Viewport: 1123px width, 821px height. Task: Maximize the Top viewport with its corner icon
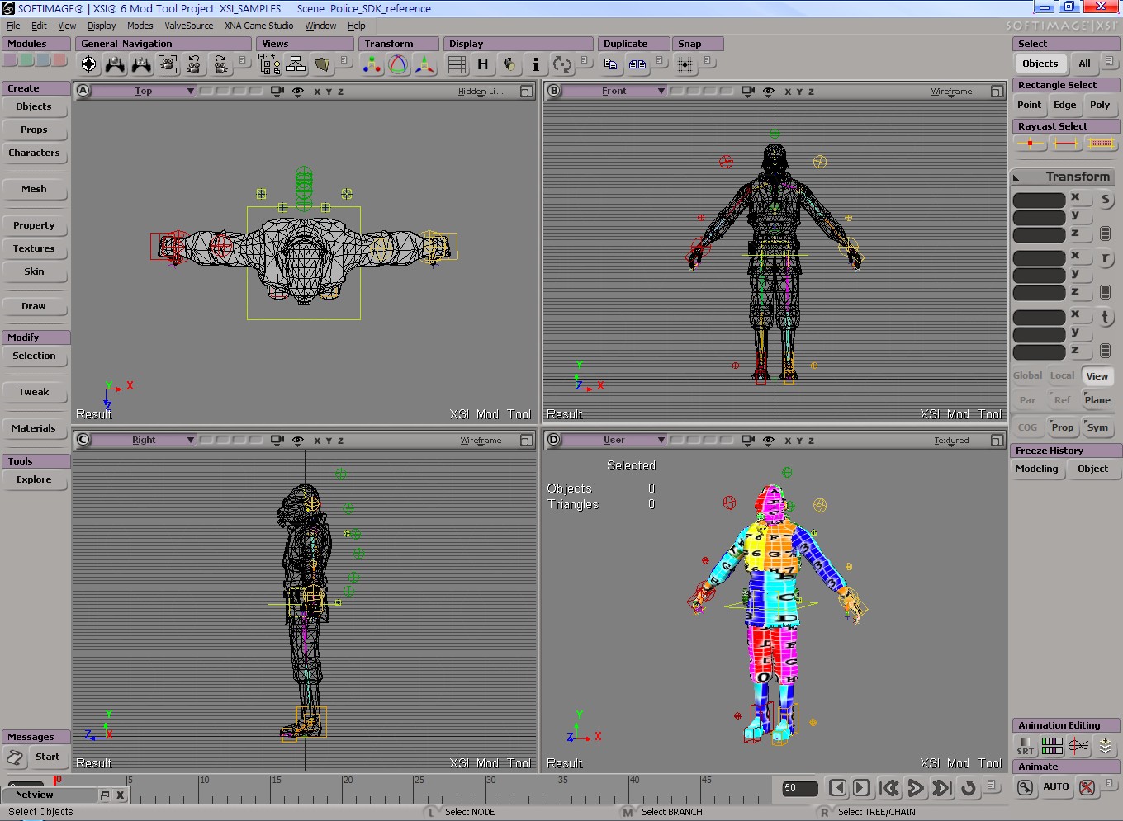[x=526, y=92]
